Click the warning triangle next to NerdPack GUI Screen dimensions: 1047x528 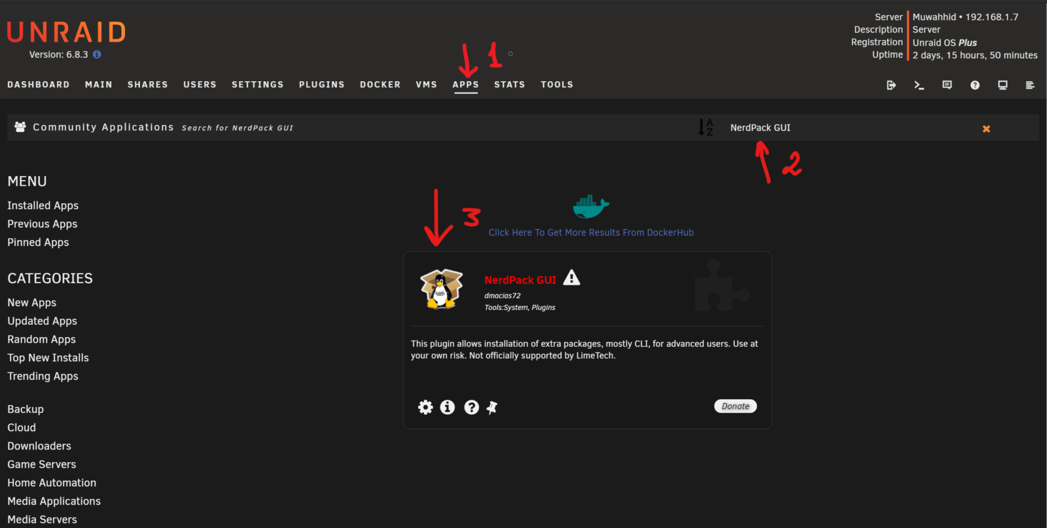click(x=572, y=278)
